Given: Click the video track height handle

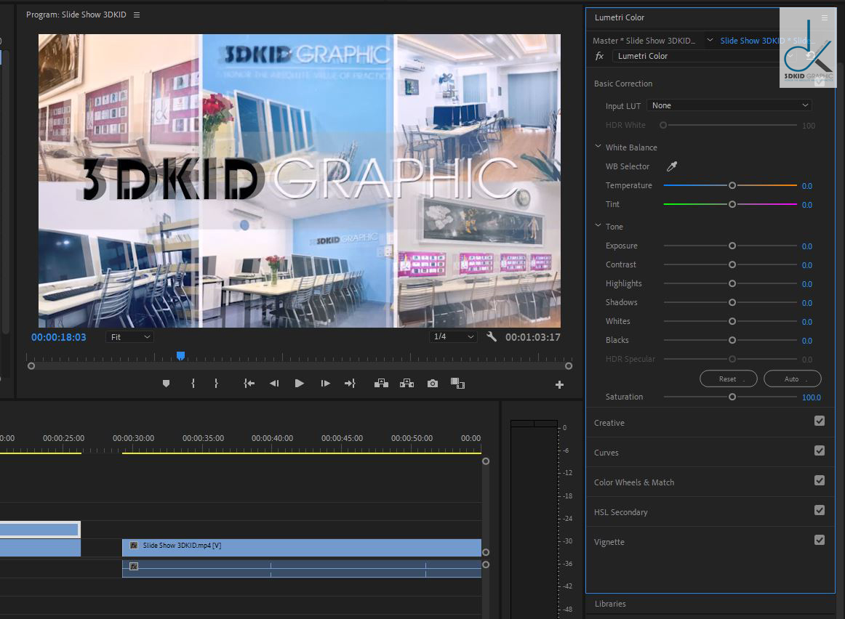Looking at the screenshot, I should click(486, 552).
